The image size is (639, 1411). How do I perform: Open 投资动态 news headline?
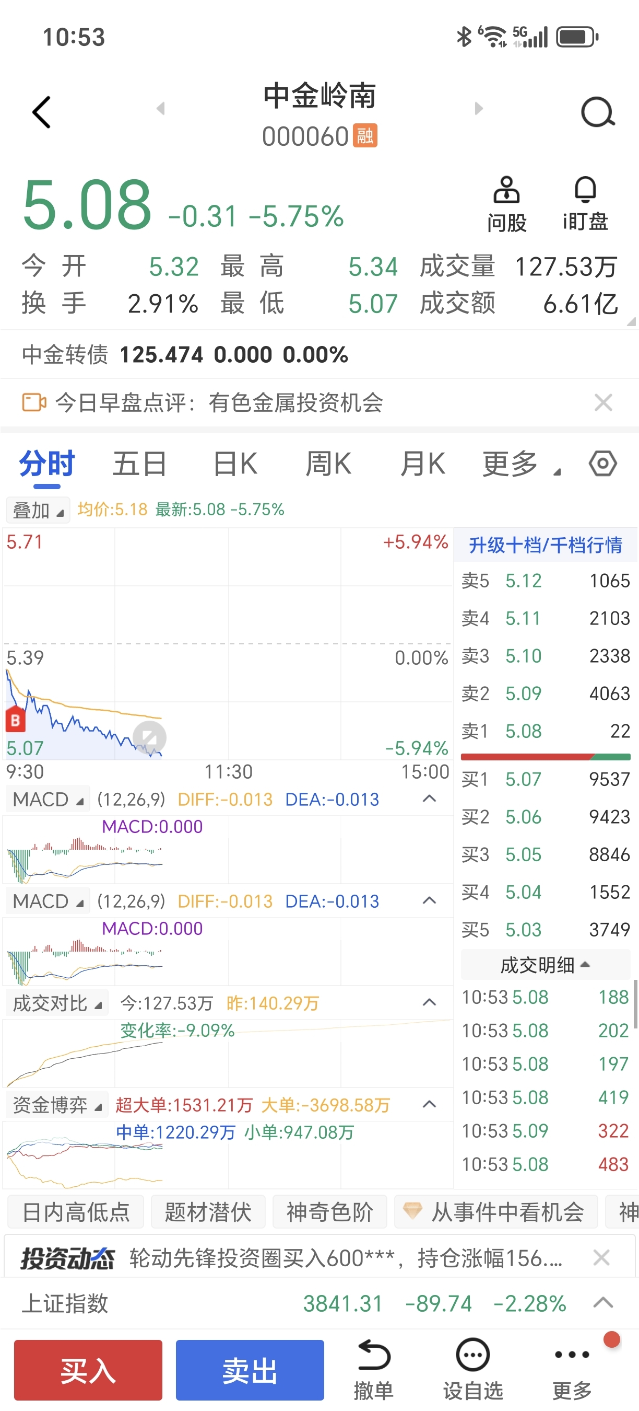point(346,1258)
